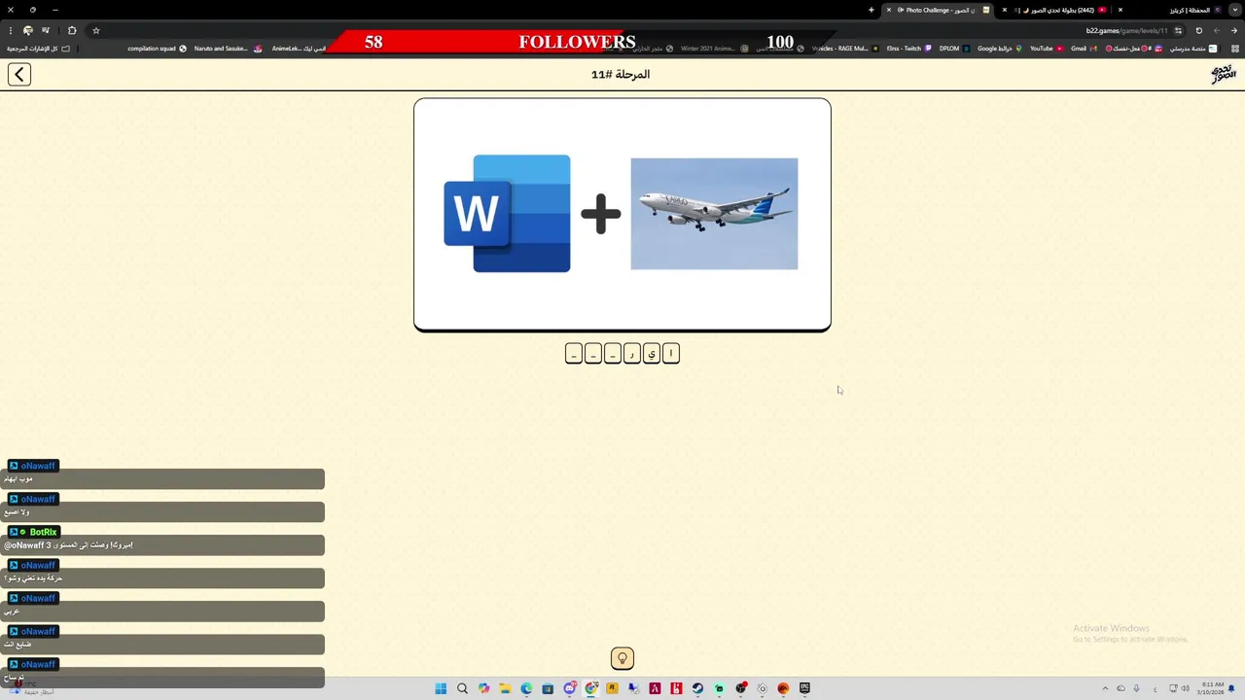Go back using the game's back arrow

(x=19, y=74)
